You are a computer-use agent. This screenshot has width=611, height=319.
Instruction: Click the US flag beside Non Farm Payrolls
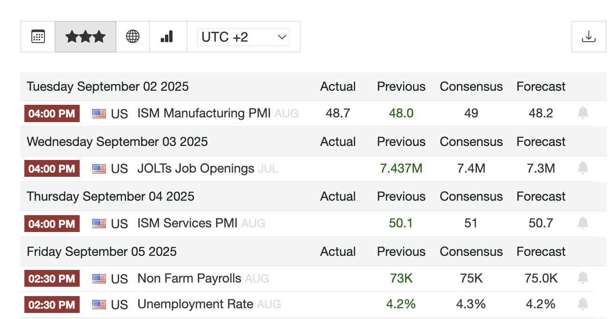(x=99, y=279)
